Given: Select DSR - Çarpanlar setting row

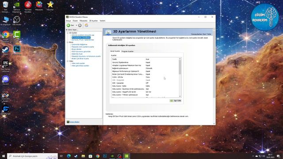Looking at the screenshot, I should point(145,83).
